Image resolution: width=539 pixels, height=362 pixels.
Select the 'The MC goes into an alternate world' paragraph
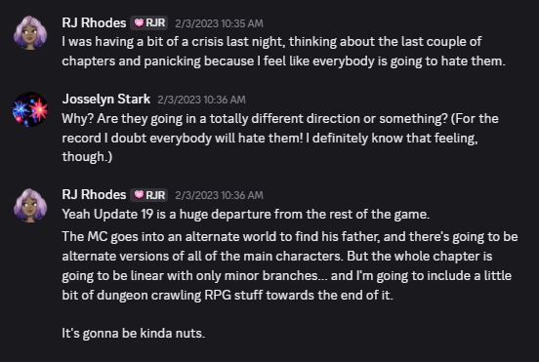[x=290, y=265]
